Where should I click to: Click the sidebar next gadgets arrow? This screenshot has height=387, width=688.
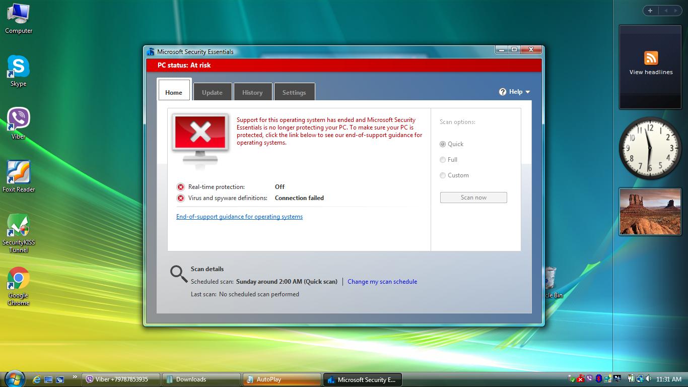point(677,11)
